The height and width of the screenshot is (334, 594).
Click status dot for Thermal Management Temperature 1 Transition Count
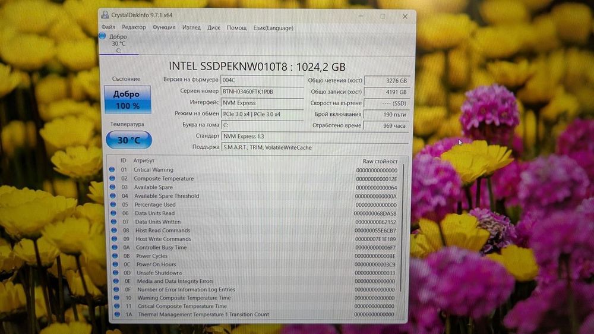[118, 314]
